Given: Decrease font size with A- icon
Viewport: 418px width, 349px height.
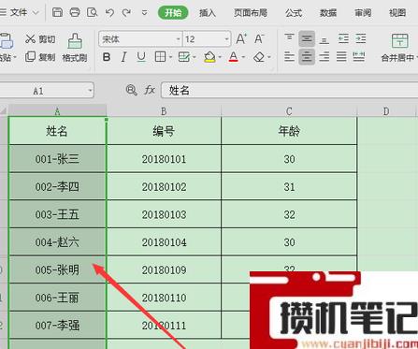Looking at the screenshot, I should pyautogui.click(x=259, y=39).
